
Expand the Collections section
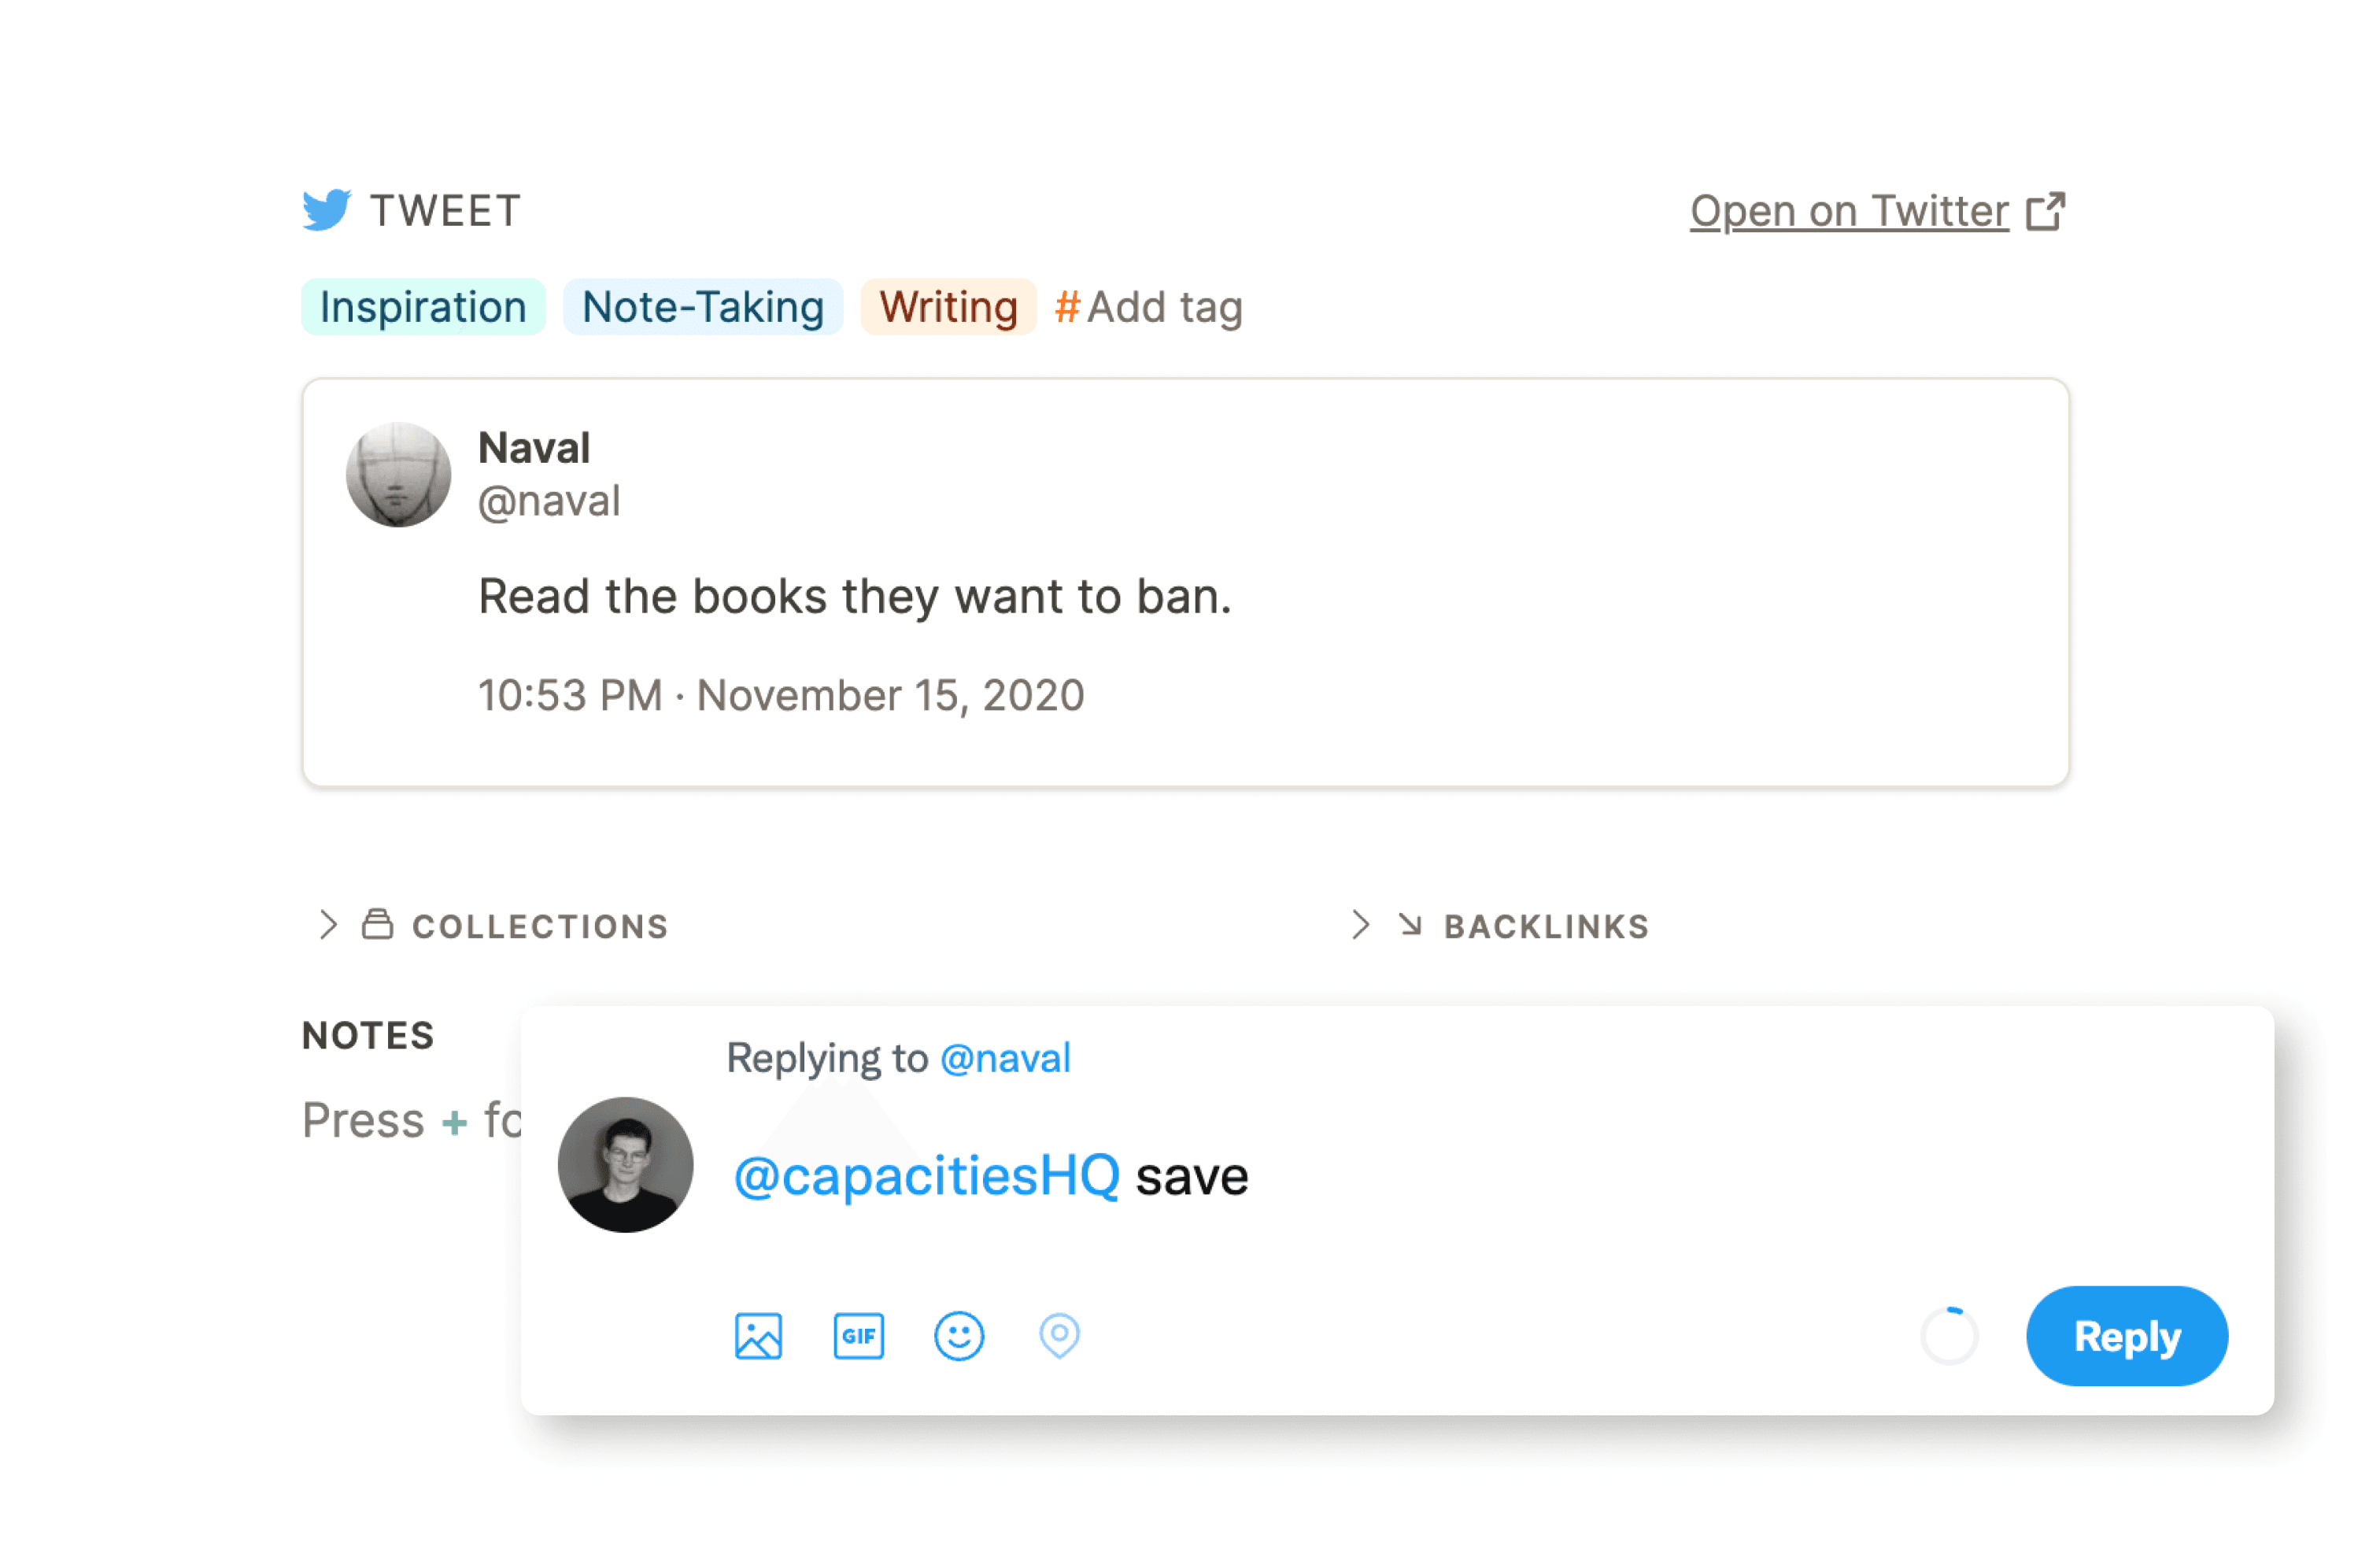pyautogui.click(x=326, y=925)
